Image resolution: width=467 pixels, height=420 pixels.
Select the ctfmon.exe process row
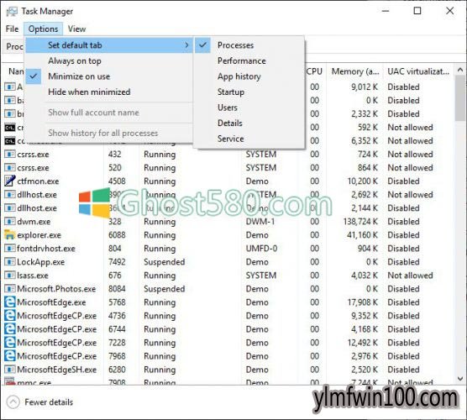pos(228,181)
